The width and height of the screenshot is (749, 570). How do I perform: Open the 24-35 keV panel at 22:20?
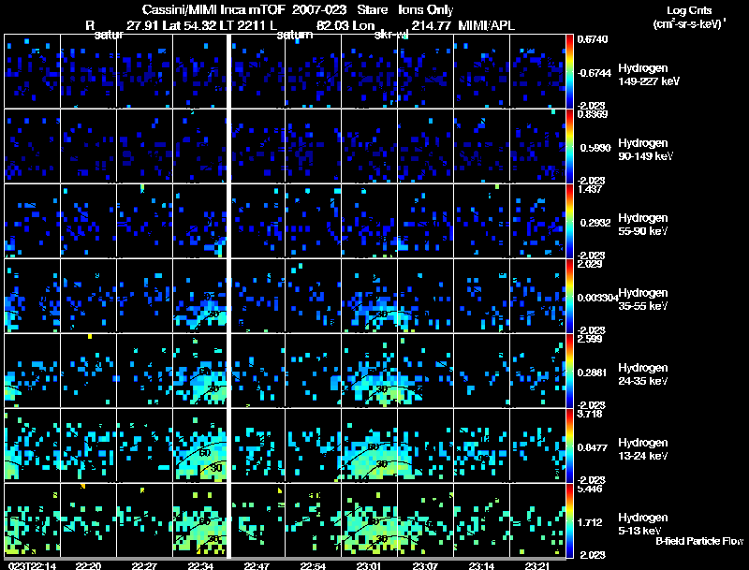(88, 371)
